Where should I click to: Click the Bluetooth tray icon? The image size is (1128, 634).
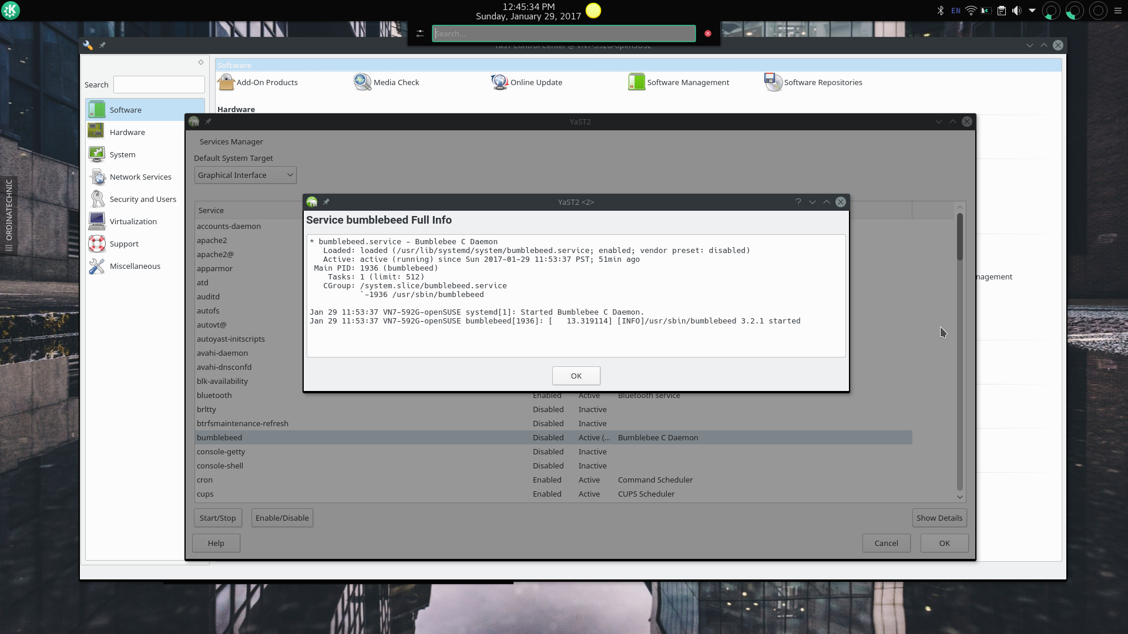(x=940, y=11)
